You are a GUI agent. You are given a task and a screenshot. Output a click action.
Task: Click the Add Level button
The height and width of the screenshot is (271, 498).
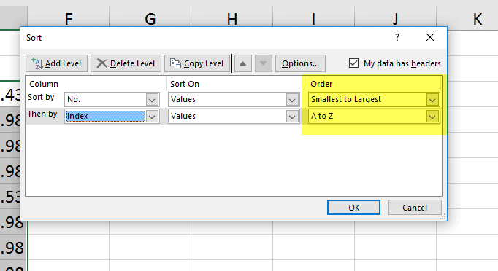tap(56, 63)
